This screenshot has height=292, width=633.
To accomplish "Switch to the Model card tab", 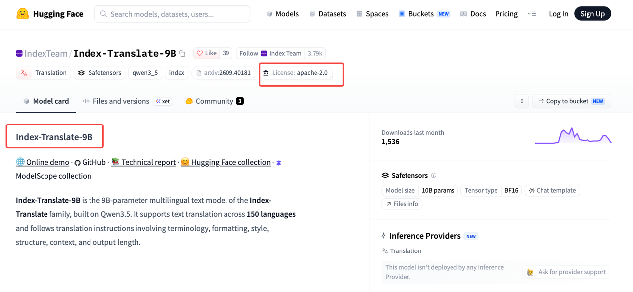I will tap(46, 101).
